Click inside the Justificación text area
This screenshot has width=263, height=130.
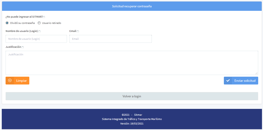(x=132, y=63)
